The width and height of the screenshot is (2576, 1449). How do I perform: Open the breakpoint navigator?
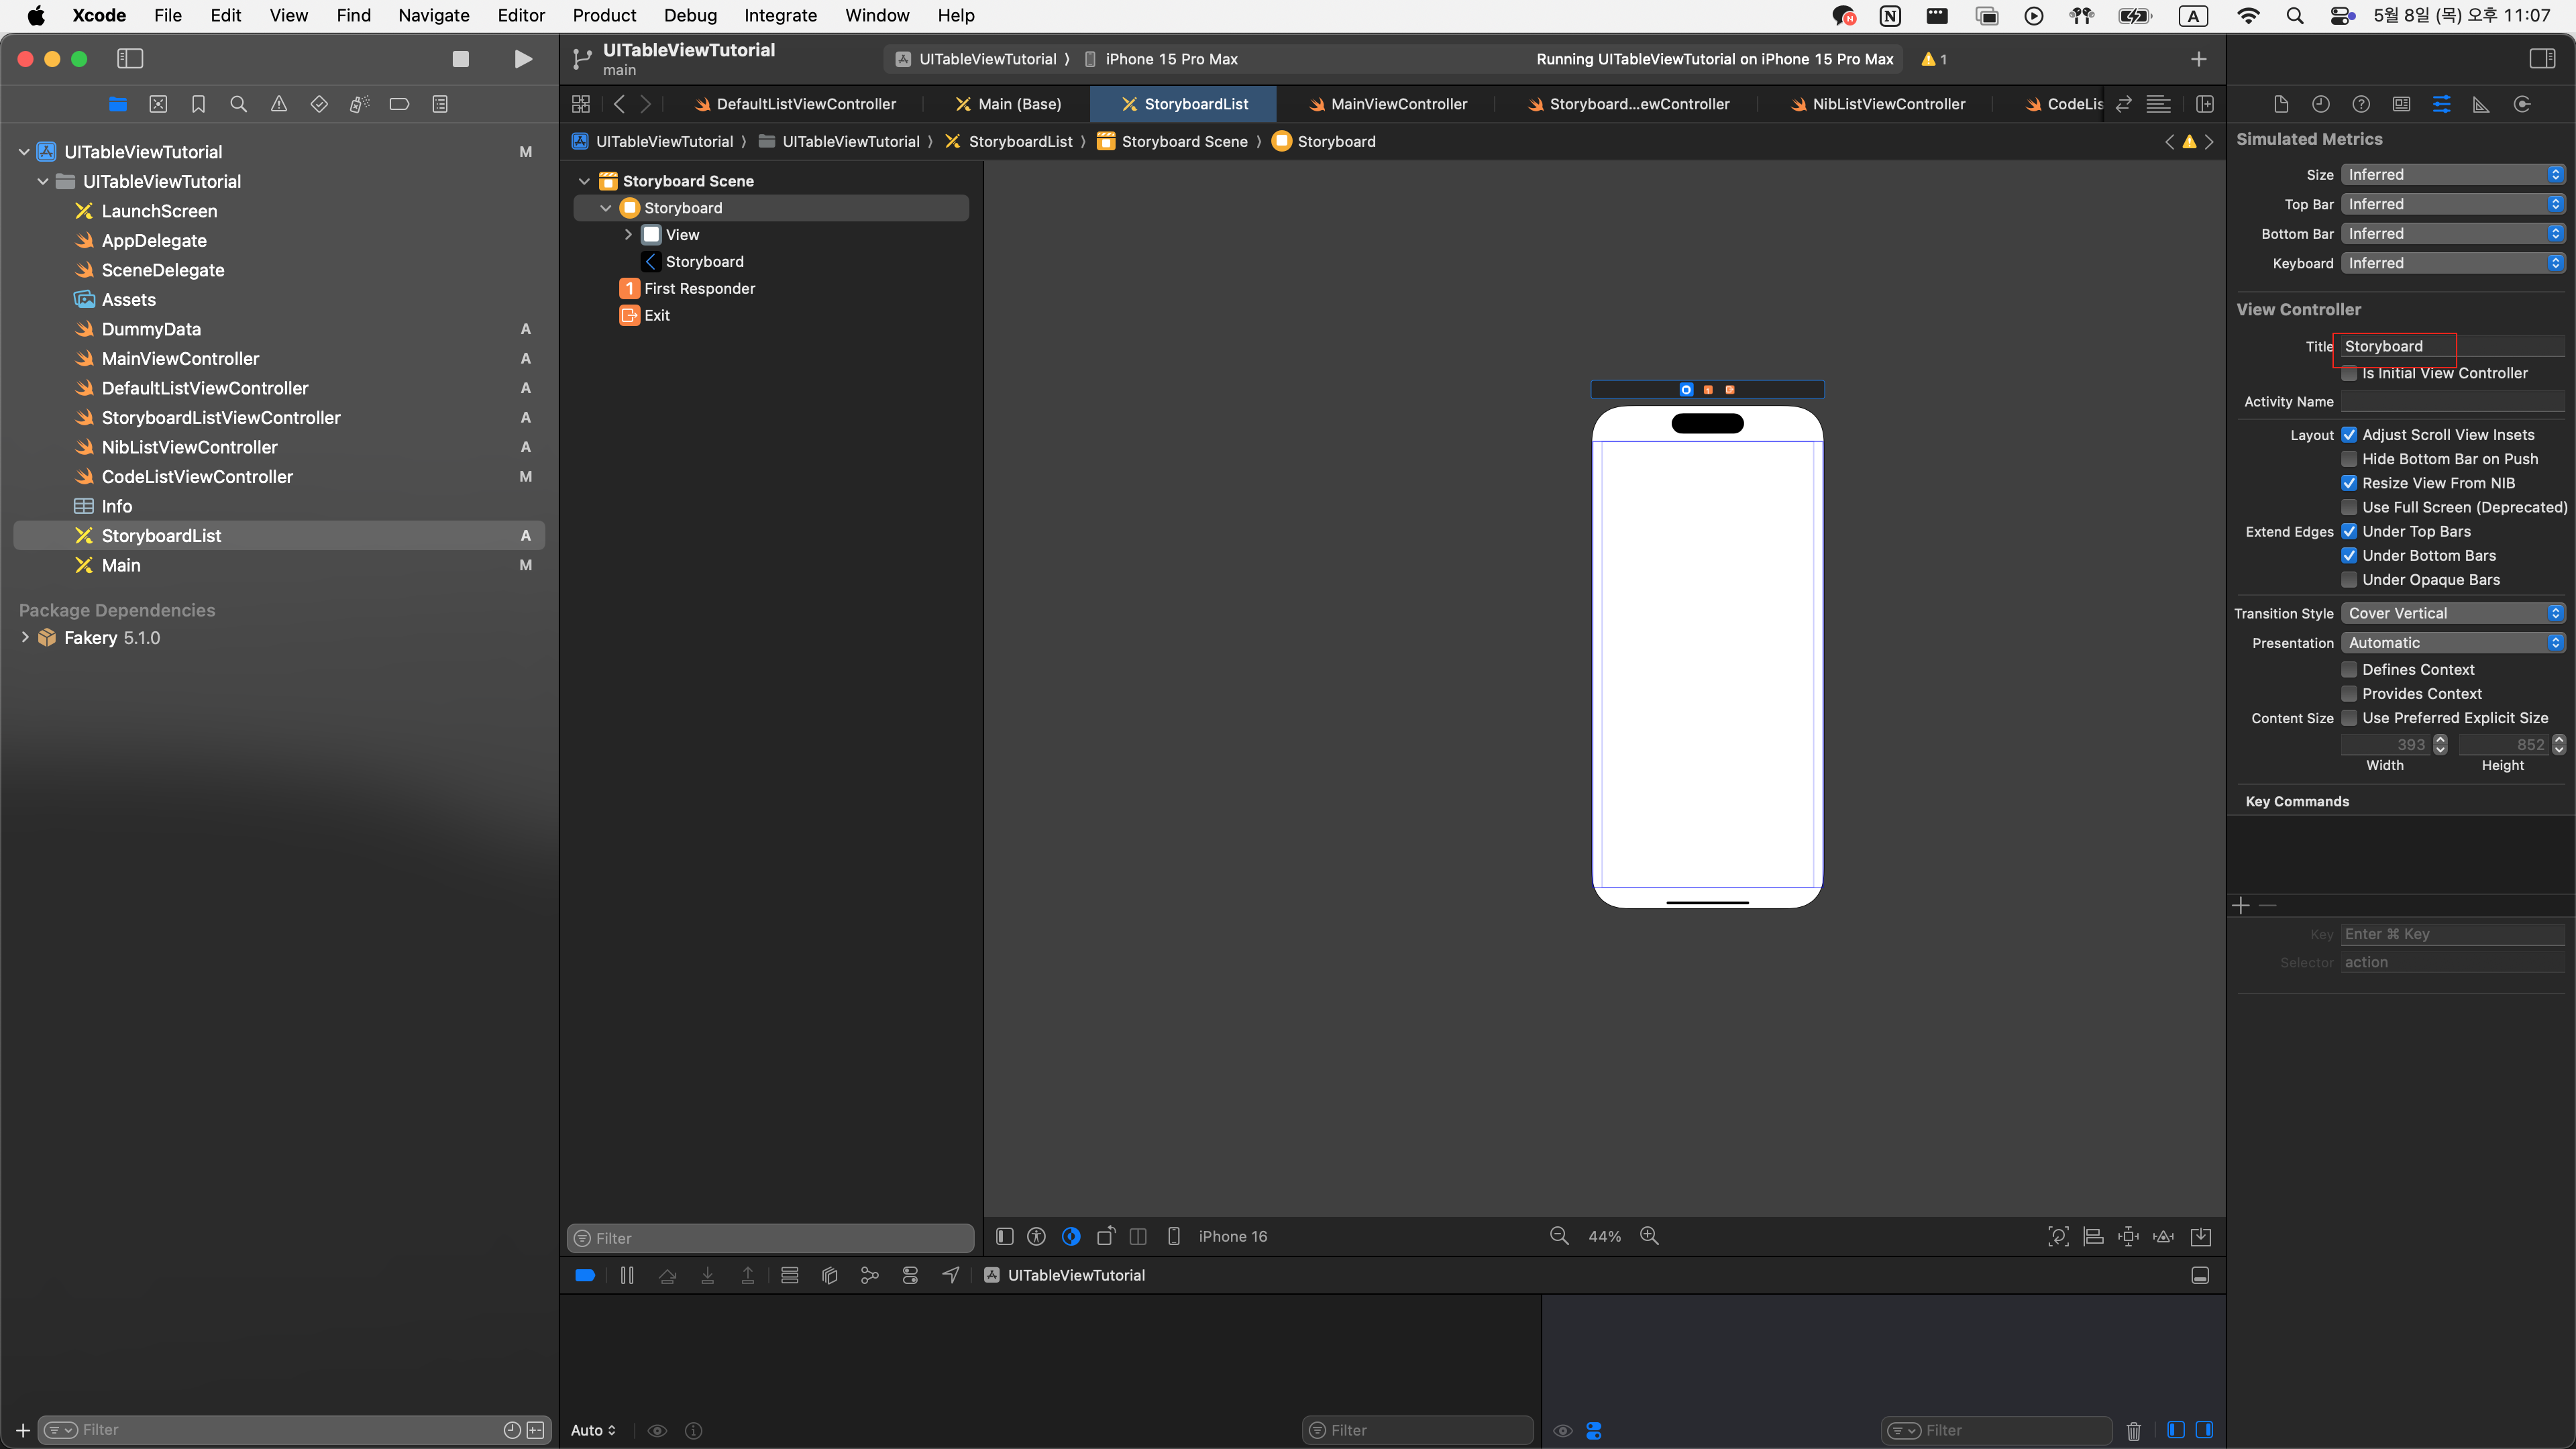tap(399, 104)
